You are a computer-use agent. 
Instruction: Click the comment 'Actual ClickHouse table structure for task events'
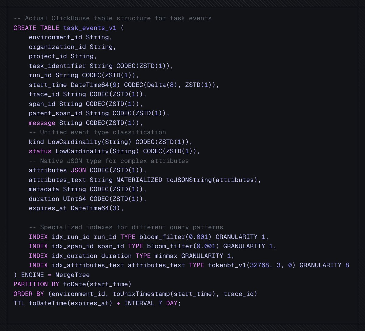point(113,18)
